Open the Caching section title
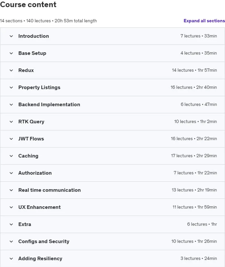This screenshot has width=225, height=267. pyautogui.click(x=28, y=156)
